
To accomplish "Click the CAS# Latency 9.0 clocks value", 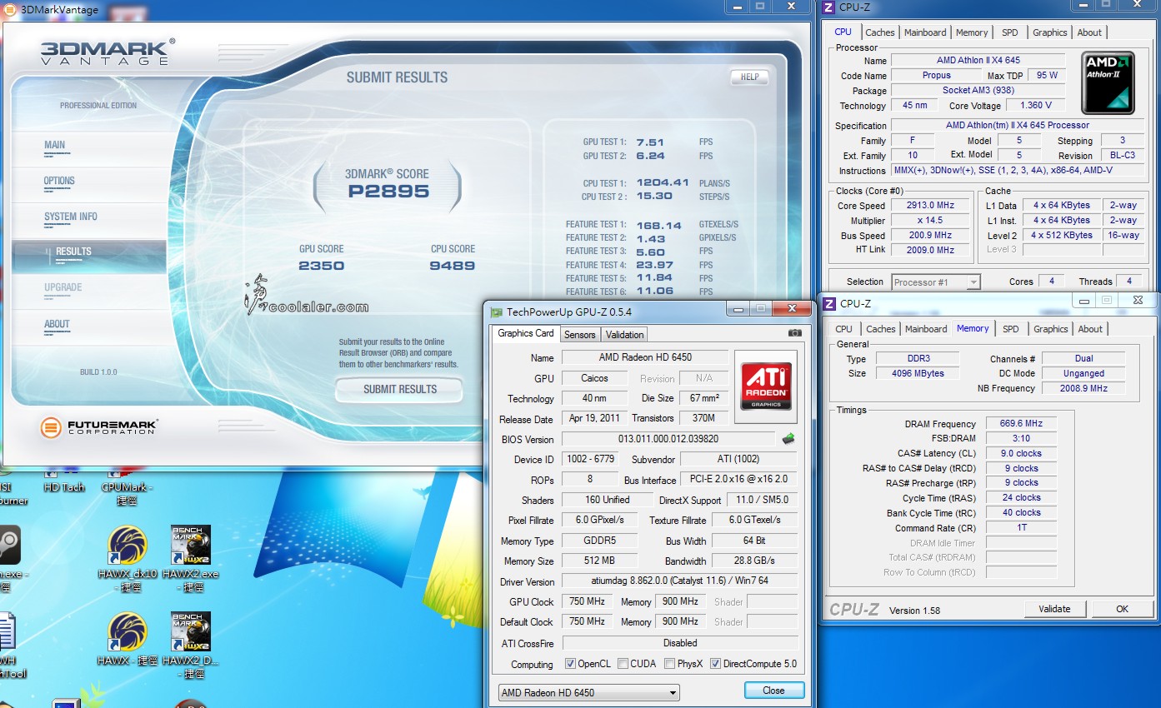I will point(1021,454).
